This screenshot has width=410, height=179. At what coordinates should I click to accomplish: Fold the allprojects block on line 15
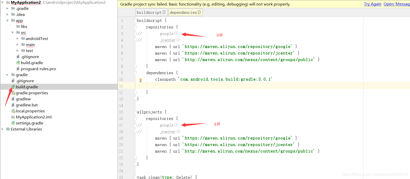(135, 112)
